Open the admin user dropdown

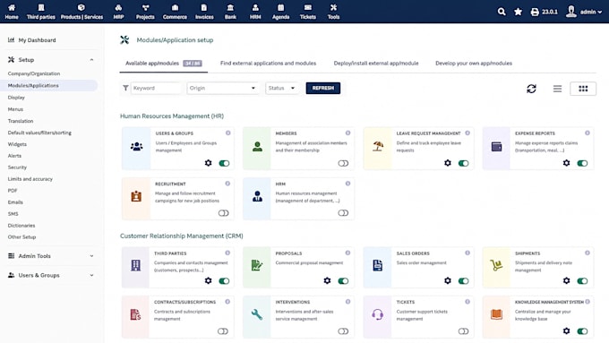click(x=584, y=12)
